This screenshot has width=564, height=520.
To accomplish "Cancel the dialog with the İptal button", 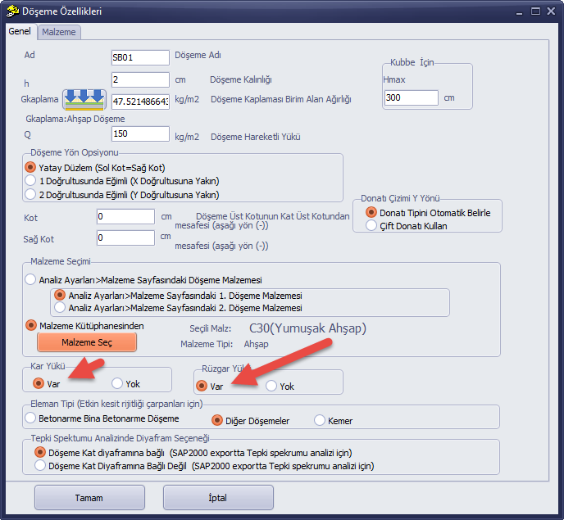I will click(218, 498).
